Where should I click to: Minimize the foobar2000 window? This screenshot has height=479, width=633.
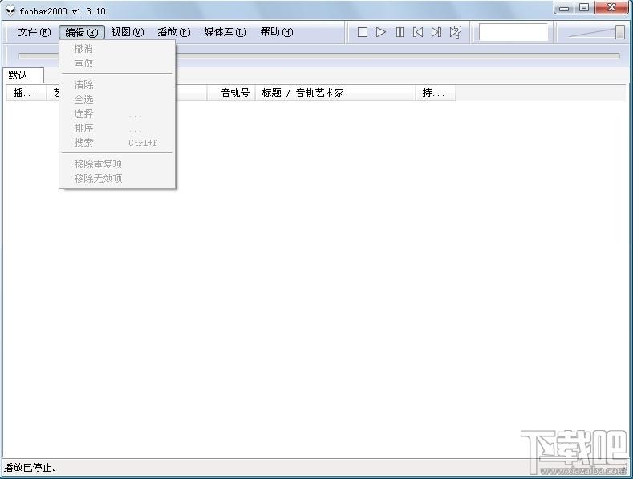point(564,8)
